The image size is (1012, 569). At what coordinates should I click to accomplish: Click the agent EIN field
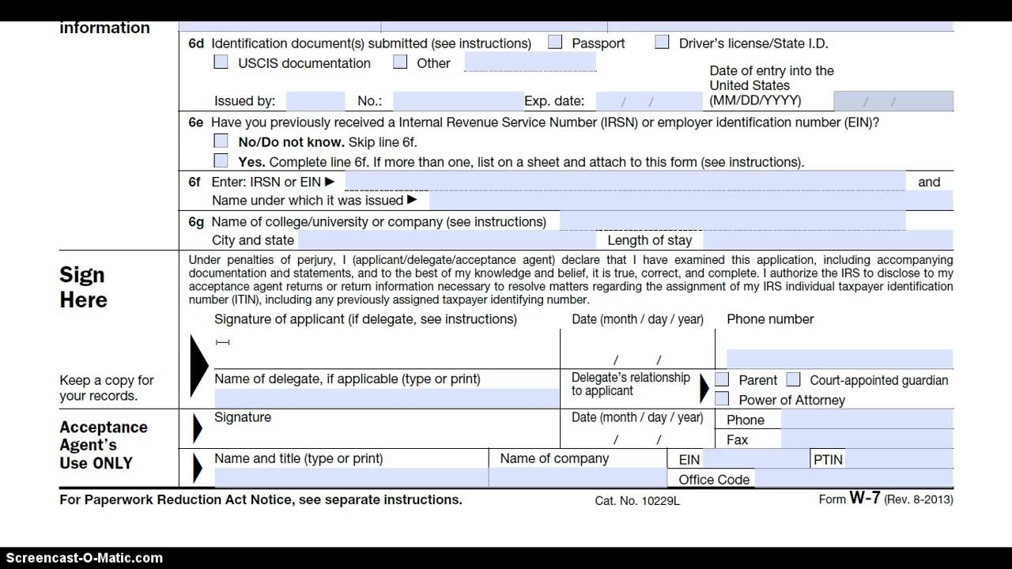(x=757, y=458)
